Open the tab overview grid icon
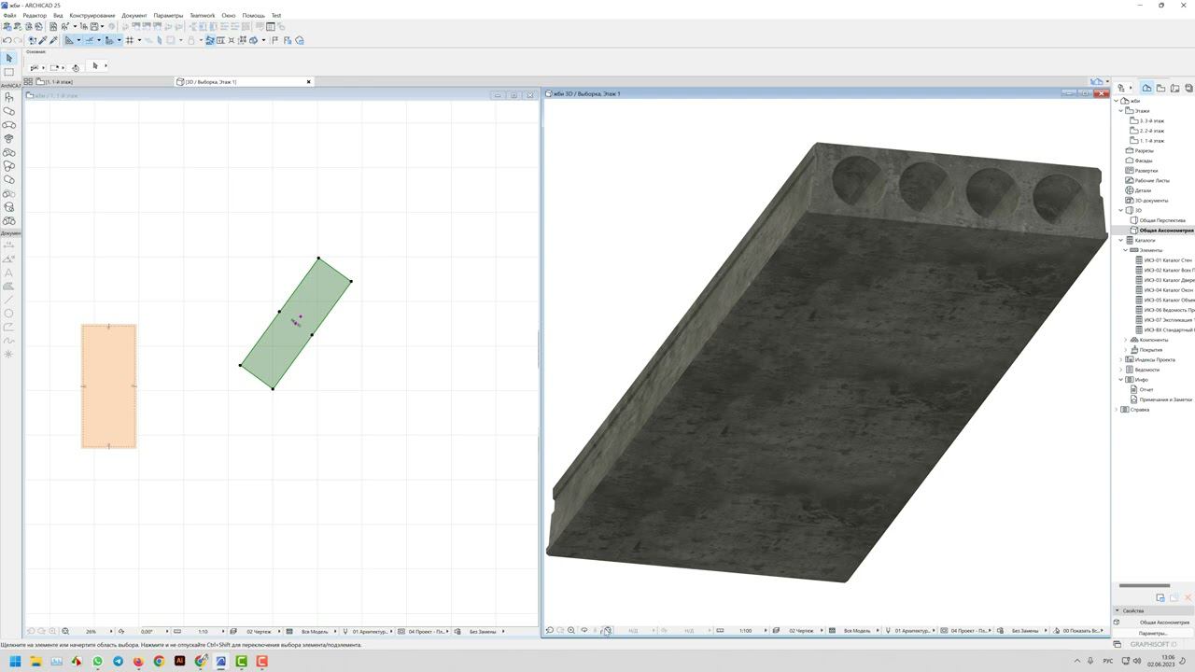Viewport: 1195px width, 672px height. tap(28, 82)
